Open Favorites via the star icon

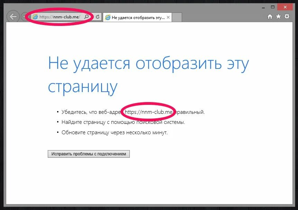tap(278, 17)
